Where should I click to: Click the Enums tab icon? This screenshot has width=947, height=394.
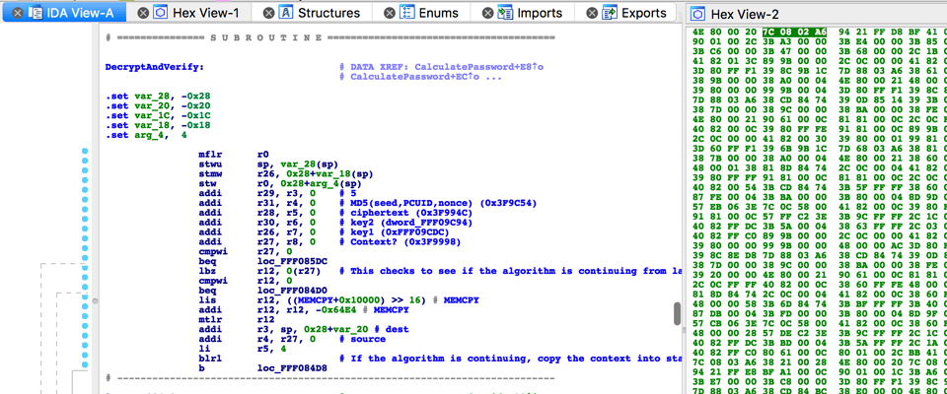click(406, 13)
